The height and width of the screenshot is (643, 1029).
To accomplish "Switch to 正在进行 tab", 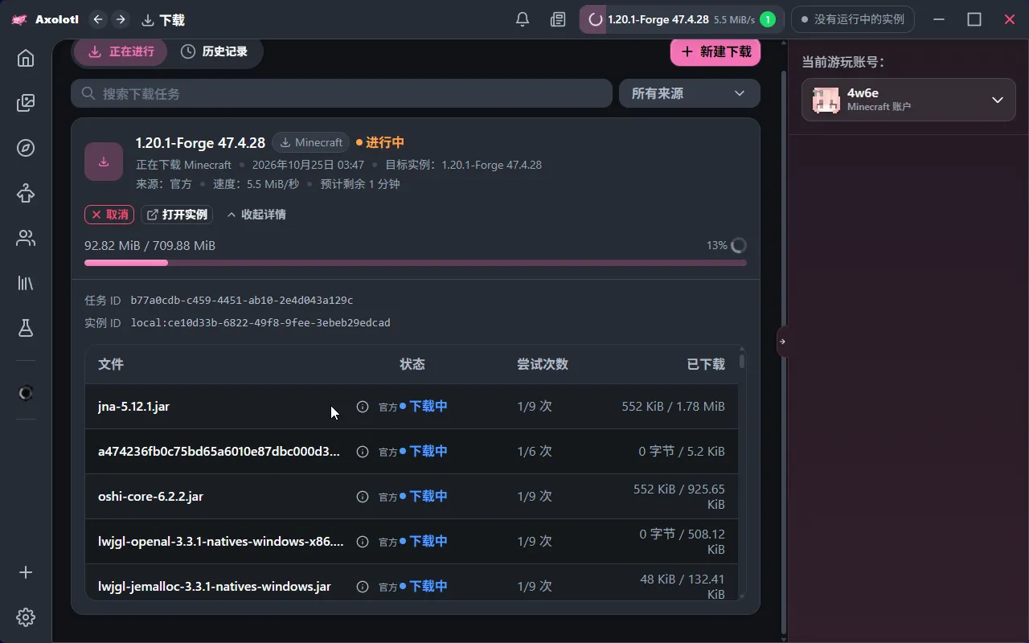I will 121,51.
